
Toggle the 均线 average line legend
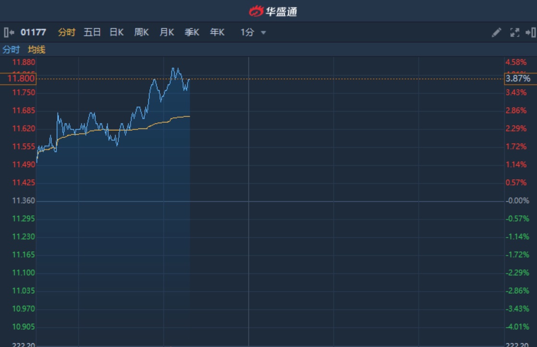point(37,50)
